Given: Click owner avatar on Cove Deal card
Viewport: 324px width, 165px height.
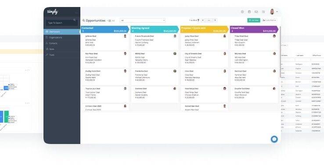Looking at the screenshot, I should pyautogui.click(x=225, y=71).
